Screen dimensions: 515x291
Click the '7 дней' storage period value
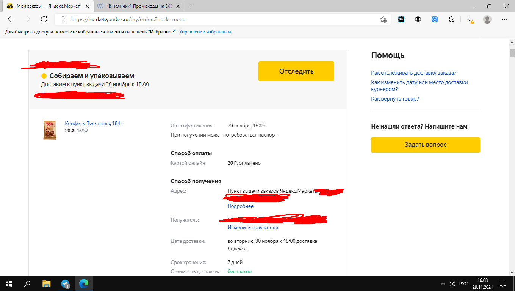pyautogui.click(x=235, y=263)
